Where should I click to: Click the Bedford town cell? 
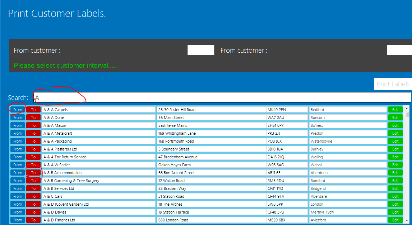[348, 110]
